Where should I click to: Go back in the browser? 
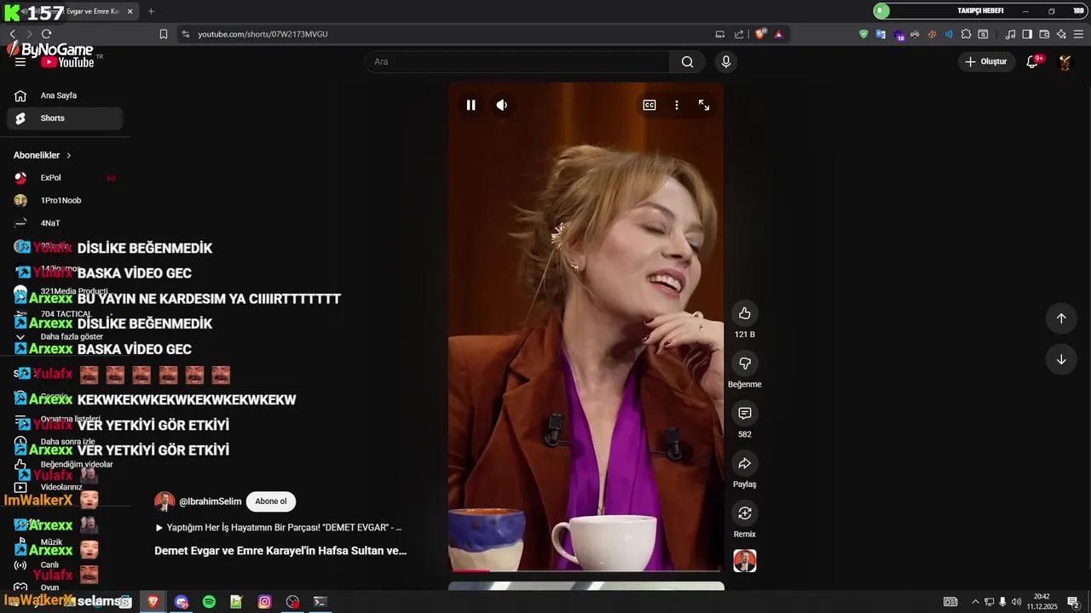[x=12, y=34]
